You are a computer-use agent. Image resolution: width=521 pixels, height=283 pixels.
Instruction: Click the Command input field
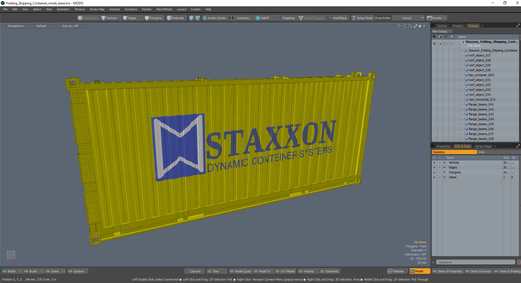pyautogui.click(x=475, y=262)
